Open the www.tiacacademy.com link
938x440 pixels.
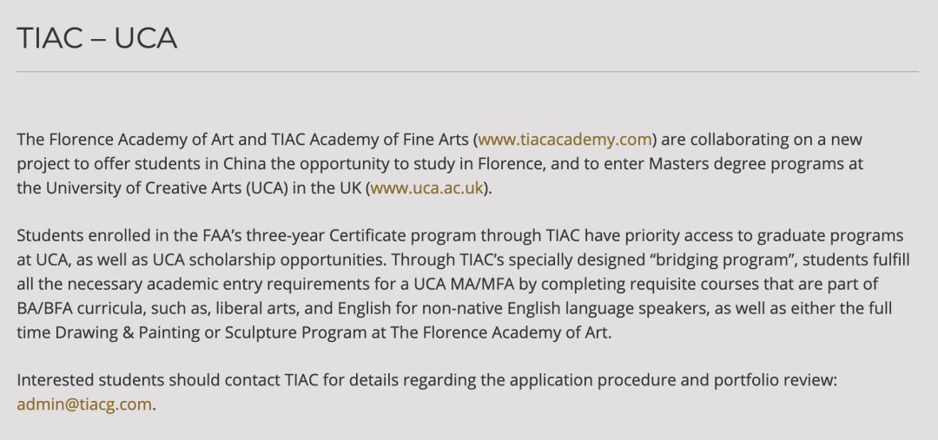[565, 140]
